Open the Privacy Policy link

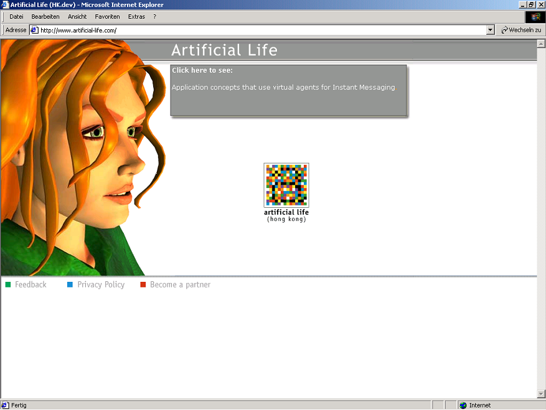pyautogui.click(x=101, y=285)
